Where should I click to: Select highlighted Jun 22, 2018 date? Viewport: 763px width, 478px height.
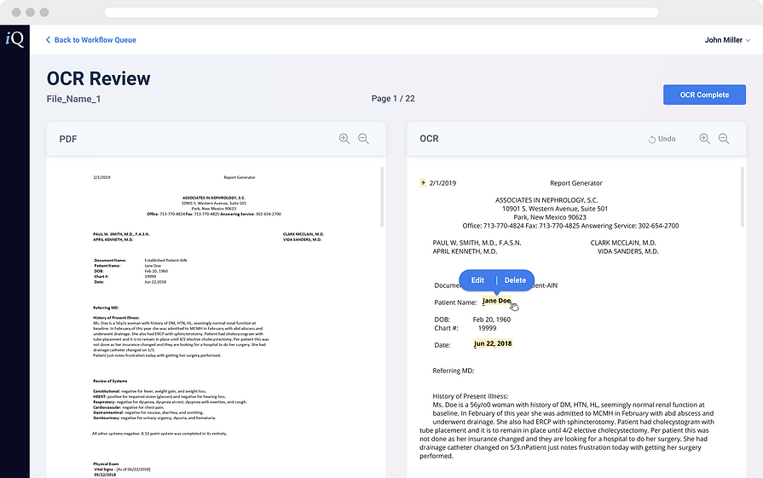(x=493, y=343)
